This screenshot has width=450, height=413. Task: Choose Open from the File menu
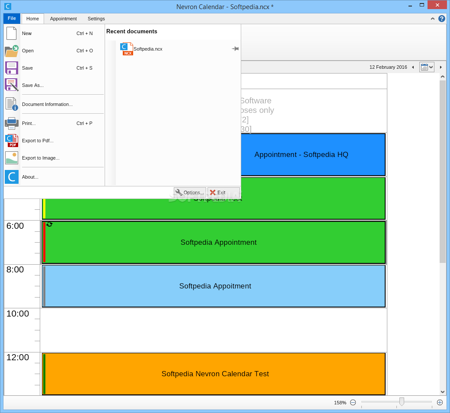pyautogui.click(x=54, y=51)
